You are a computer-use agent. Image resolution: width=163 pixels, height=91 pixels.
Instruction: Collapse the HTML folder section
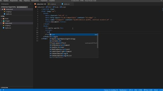pos(3,16)
